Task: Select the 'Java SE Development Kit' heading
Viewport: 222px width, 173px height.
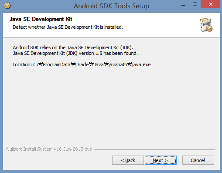Action: coord(41,19)
